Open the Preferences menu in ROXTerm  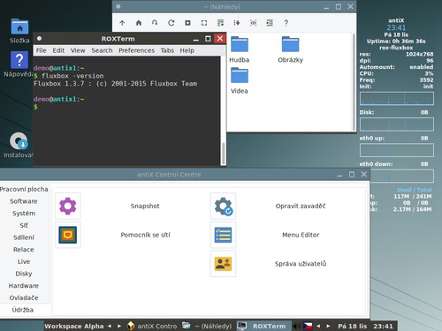pos(136,50)
